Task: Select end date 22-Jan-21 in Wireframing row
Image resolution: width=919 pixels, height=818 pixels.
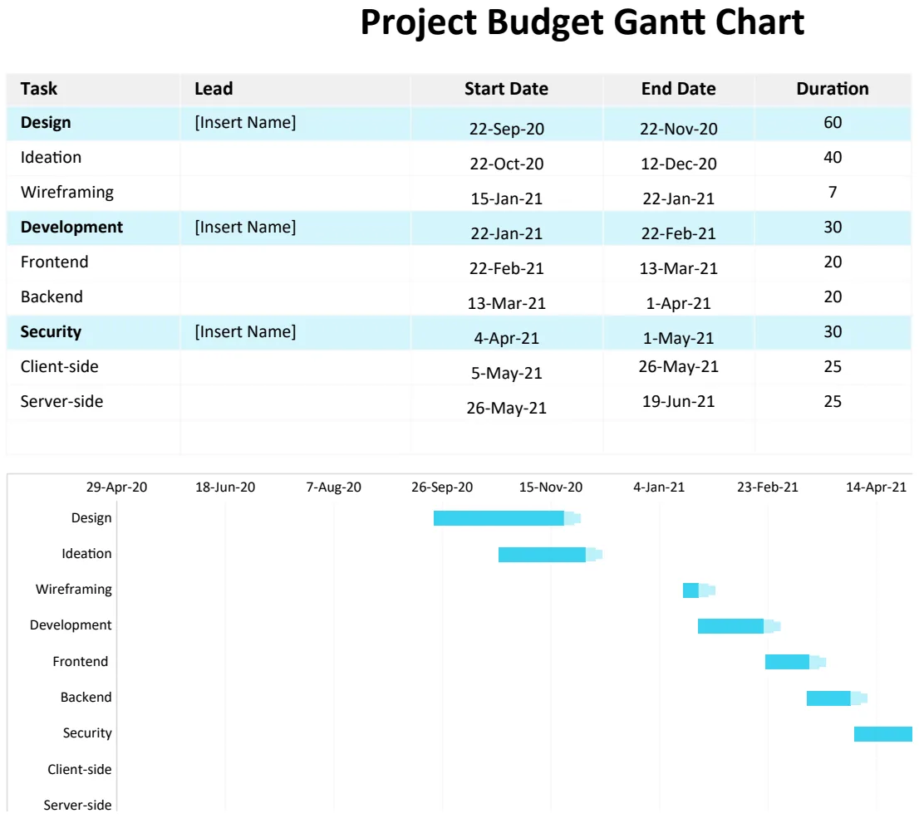Action: [x=678, y=198]
